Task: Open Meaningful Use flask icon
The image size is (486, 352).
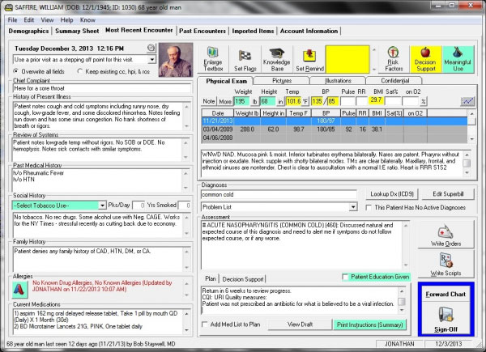Action: tap(458, 59)
